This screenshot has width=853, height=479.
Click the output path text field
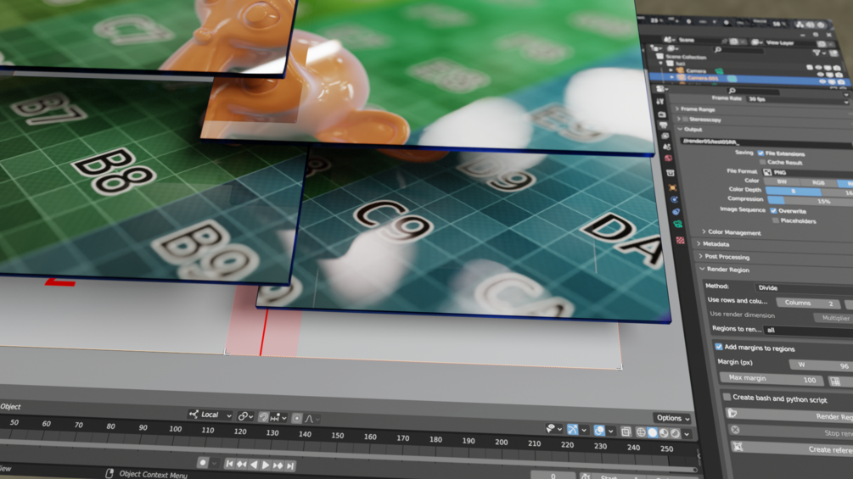coord(766,142)
